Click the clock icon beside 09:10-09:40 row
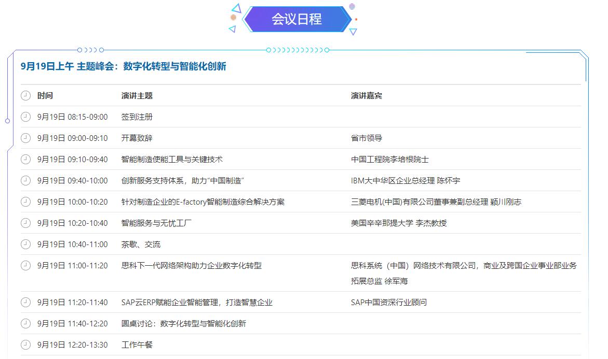Viewport: 608px width, 359px height. (25, 159)
